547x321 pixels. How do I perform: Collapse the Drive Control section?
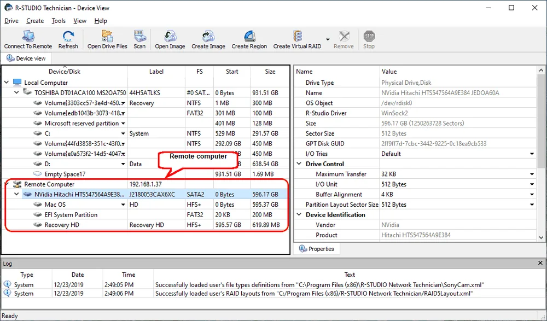pos(299,164)
